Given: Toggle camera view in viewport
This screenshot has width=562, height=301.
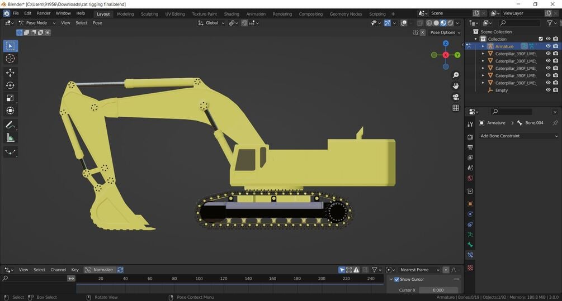Looking at the screenshot, I should [x=456, y=97].
